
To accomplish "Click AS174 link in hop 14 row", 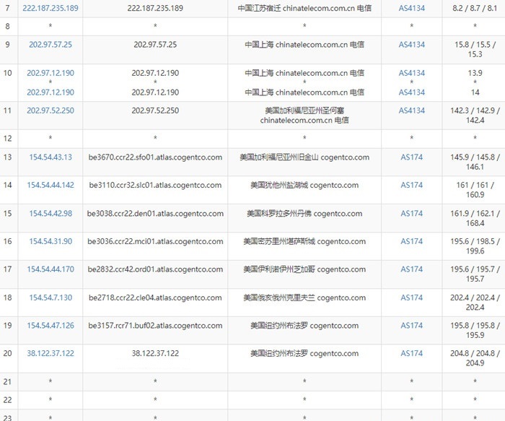I will [x=412, y=185].
